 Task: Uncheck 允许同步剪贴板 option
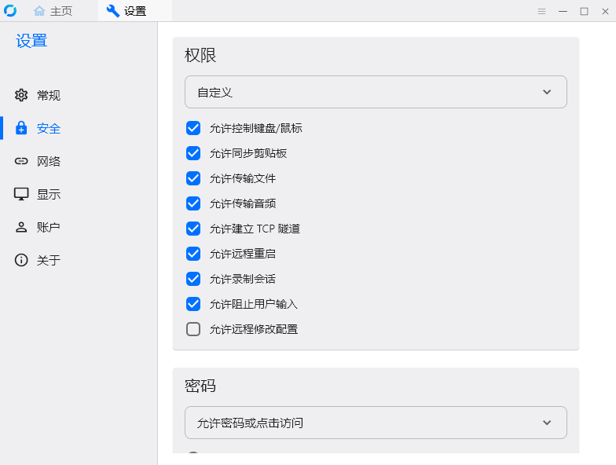[x=193, y=153]
